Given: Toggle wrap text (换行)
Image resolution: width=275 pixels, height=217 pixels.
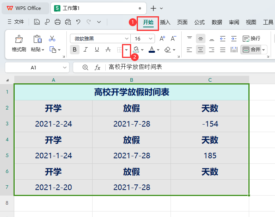Looking at the screenshot, I should coord(251,38).
